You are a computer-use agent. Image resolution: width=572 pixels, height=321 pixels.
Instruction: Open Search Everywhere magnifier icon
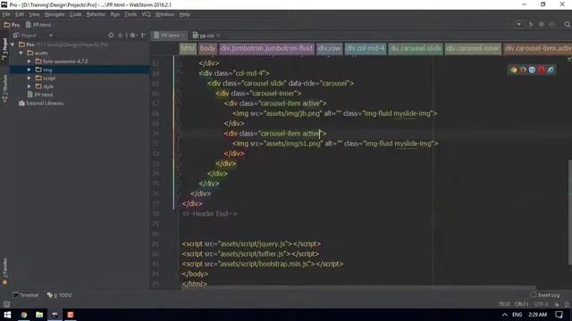coord(567,24)
